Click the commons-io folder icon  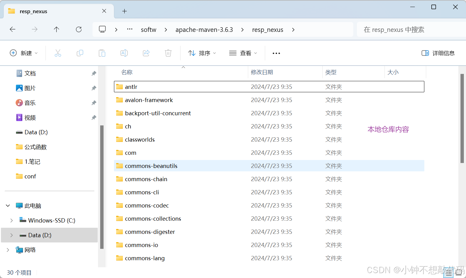click(119, 245)
